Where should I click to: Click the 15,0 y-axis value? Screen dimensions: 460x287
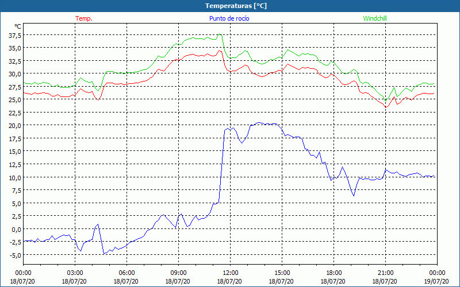tap(15, 152)
